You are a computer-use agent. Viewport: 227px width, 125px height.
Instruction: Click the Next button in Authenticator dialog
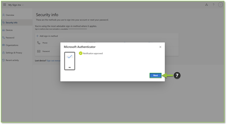click(x=155, y=75)
